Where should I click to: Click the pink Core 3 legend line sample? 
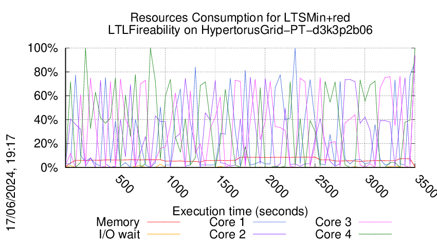(x=375, y=222)
